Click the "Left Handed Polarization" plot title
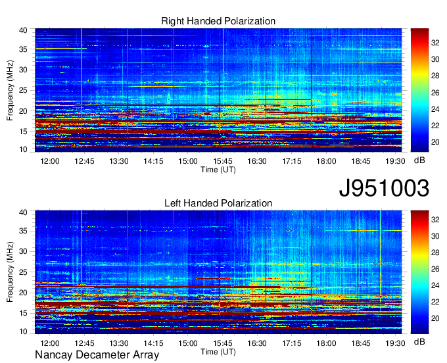Viewport: 447px width, 363px height. [x=218, y=203]
